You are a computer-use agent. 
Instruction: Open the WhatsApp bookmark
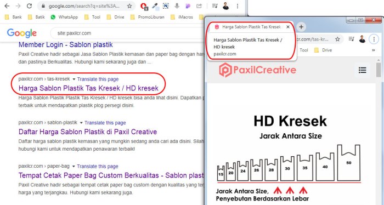click(64, 17)
